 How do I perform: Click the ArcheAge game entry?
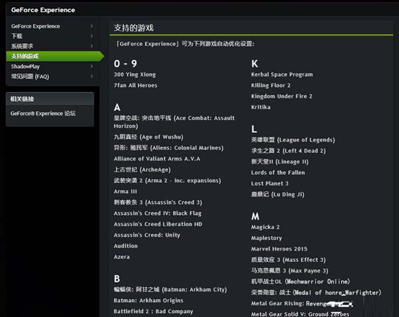pyautogui.click(x=142, y=169)
